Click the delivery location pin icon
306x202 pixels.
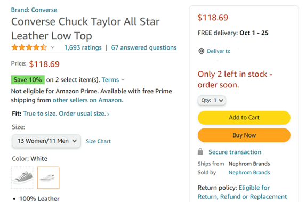coord(201,51)
